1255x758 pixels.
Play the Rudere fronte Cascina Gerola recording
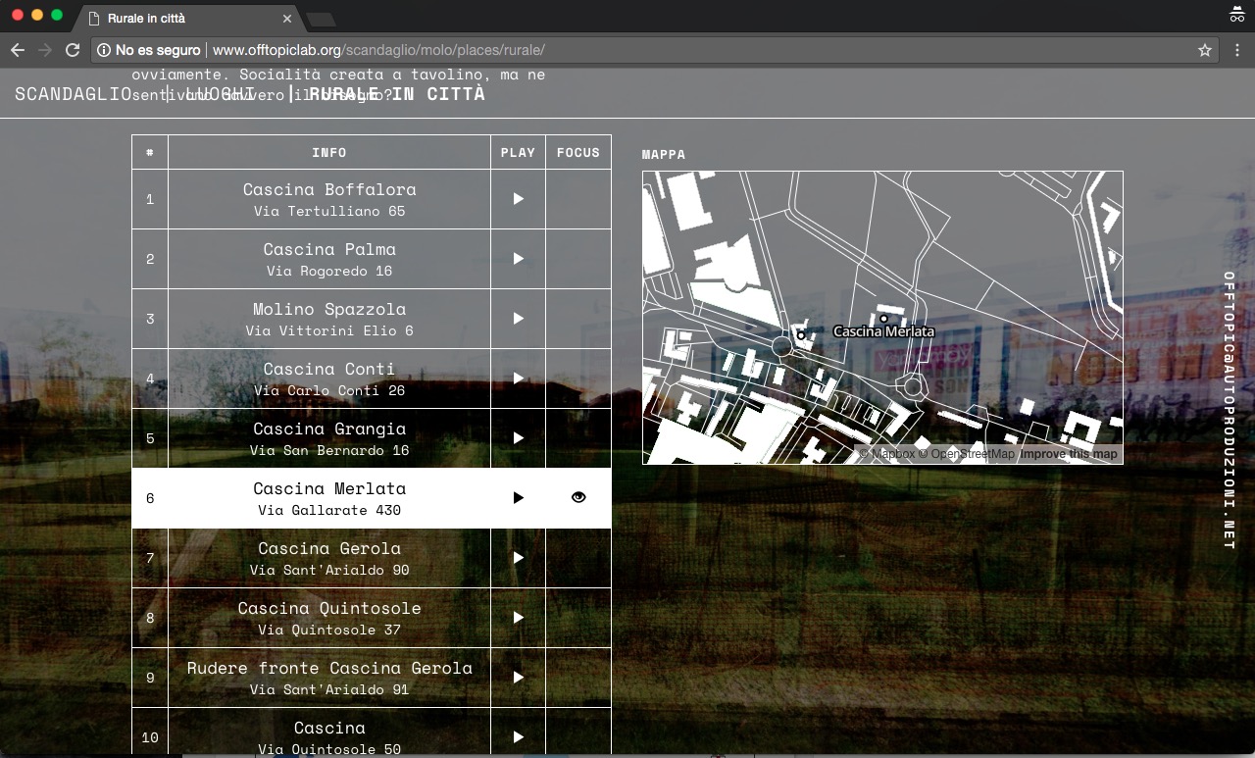coord(518,678)
